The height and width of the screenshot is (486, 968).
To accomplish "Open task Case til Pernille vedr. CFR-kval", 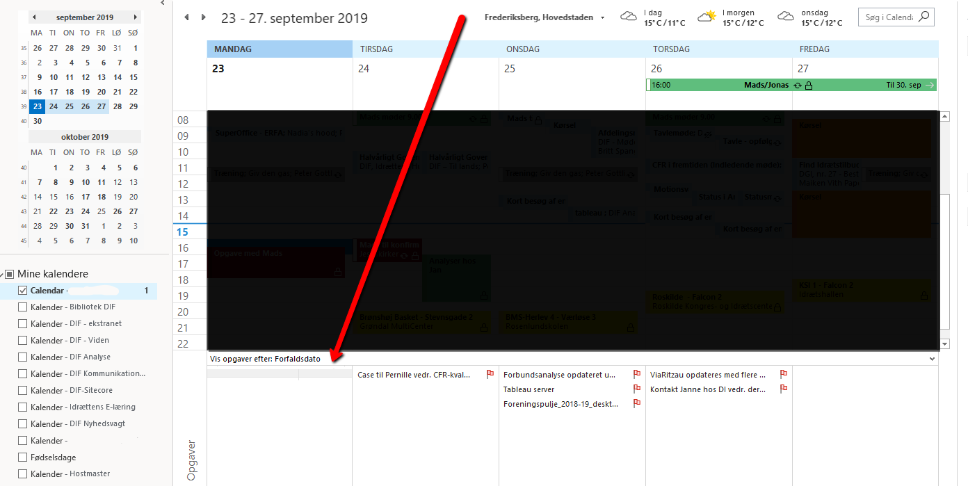I will 414,375.
